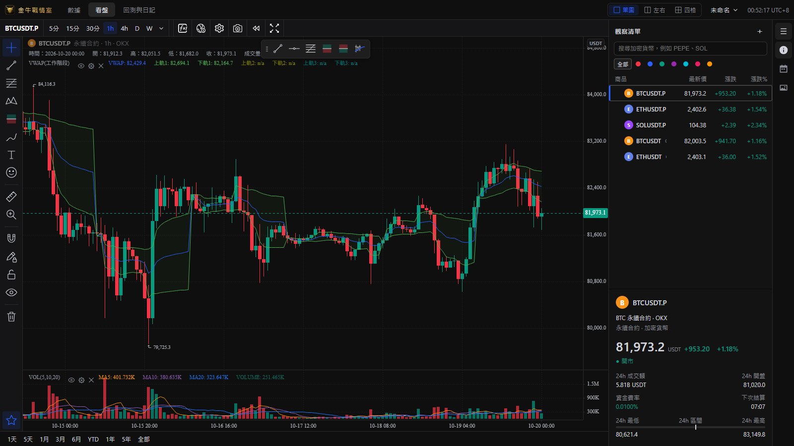Filter watchlist by orange color dot
794x446 pixels.
(x=710, y=64)
